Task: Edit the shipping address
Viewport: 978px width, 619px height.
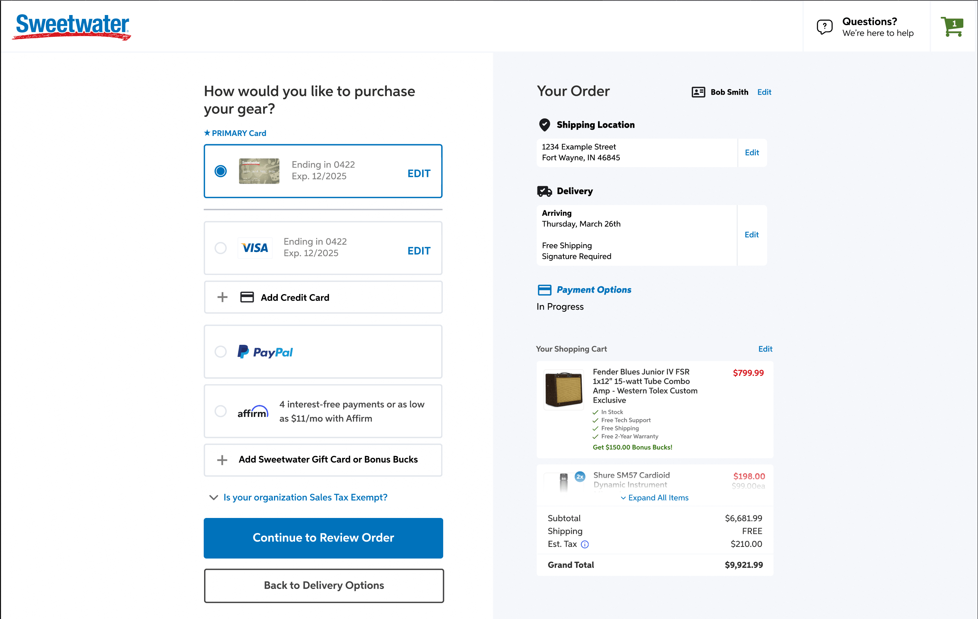Action: [x=751, y=152]
